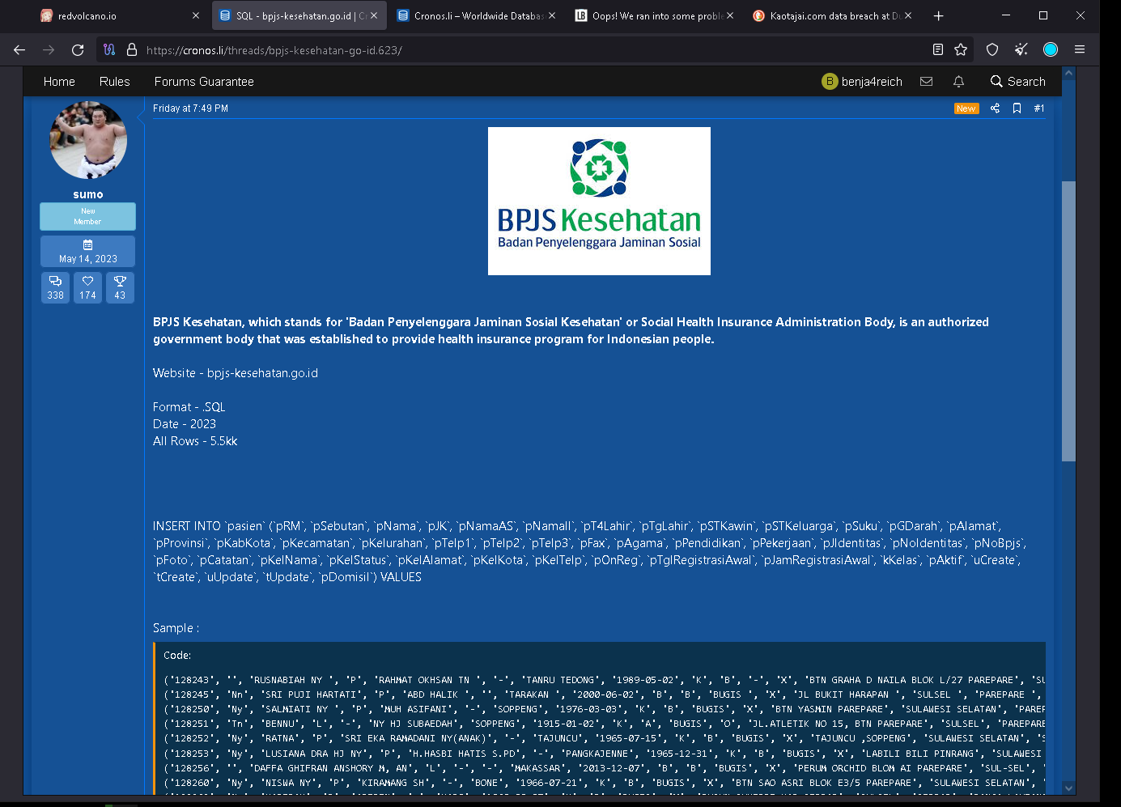
Task: Open the extension icon next to shield
Action: tap(1021, 49)
